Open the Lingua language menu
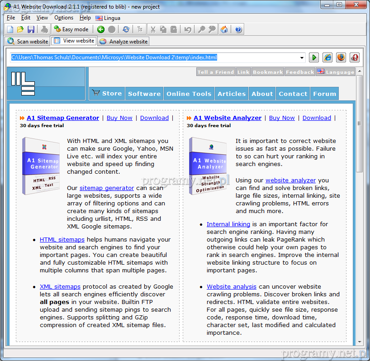The image size is (370, 361). point(108,18)
